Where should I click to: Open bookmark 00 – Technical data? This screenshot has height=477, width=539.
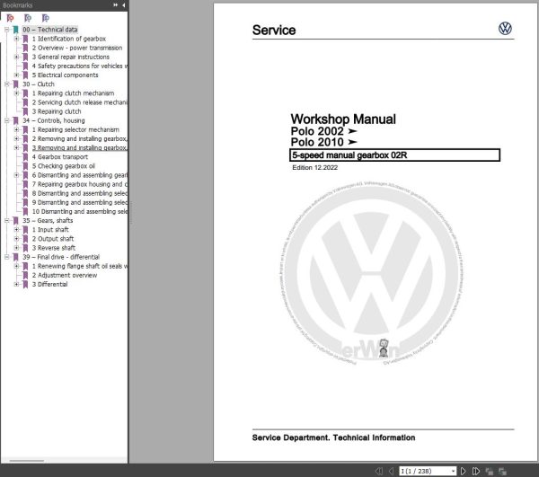tap(50, 30)
